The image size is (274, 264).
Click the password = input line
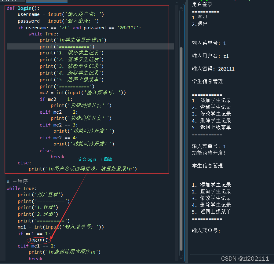click(58, 21)
